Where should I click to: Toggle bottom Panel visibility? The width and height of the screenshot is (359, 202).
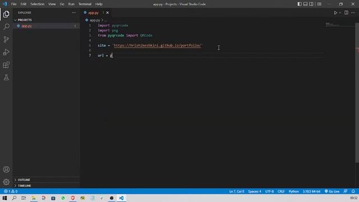click(x=305, y=4)
